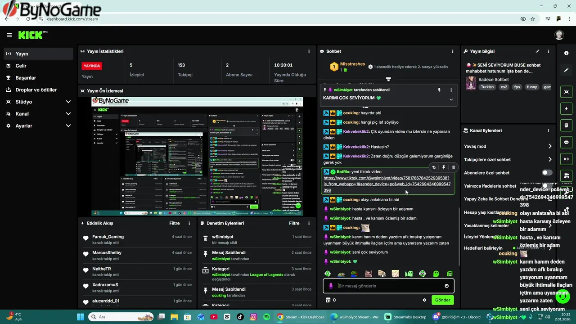Click Farouk_Gaming in activity feed
The height and width of the screenshot is (324, 576).
point(108,237)
